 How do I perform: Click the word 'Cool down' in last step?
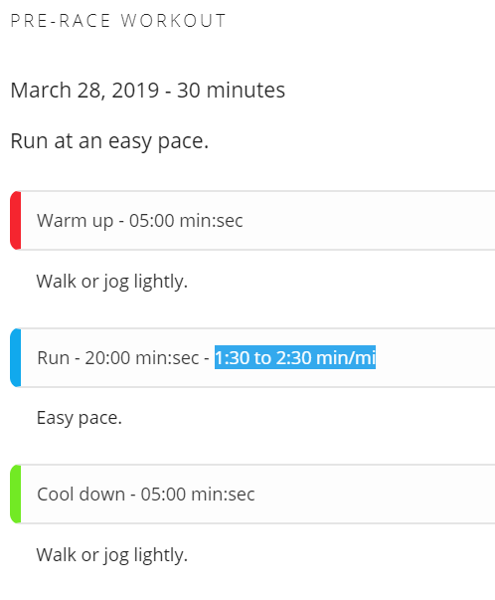coord(82,494)
